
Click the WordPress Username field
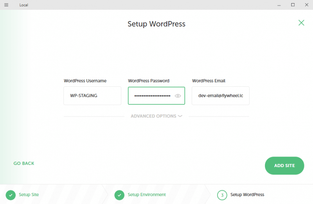pos(92,96)
